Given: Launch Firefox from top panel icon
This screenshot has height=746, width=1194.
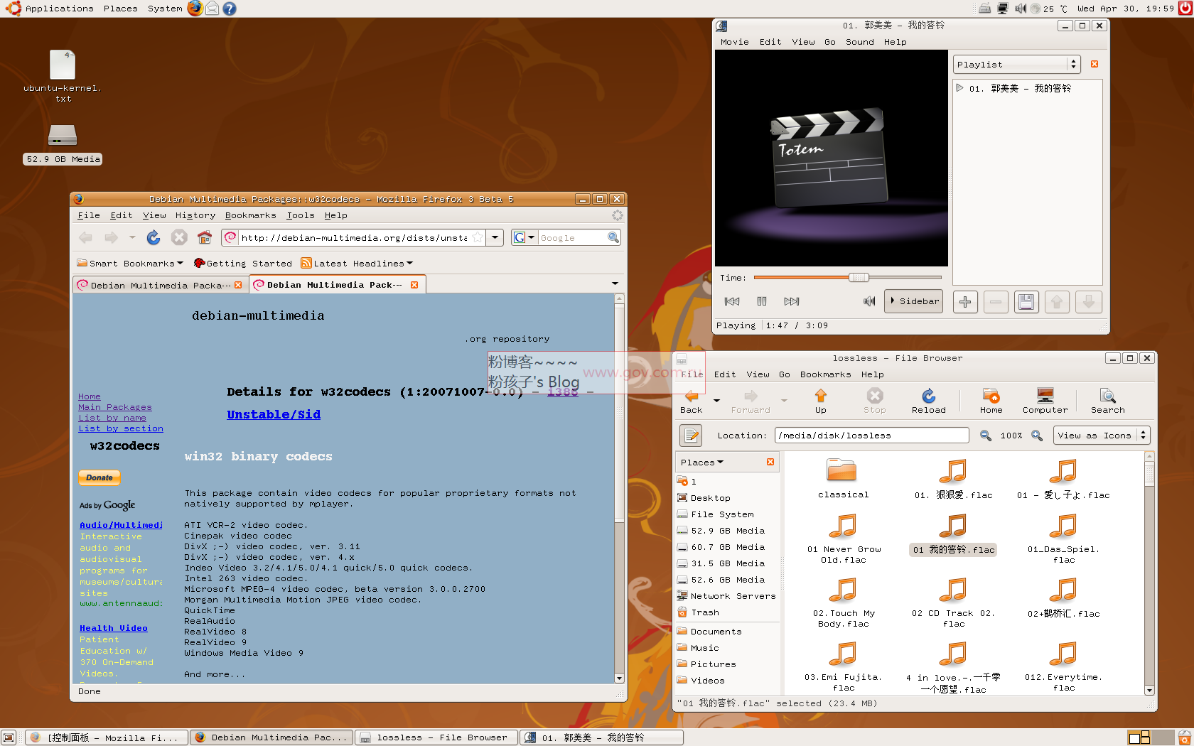Looking at the screenshot, I should pos(195,9).
